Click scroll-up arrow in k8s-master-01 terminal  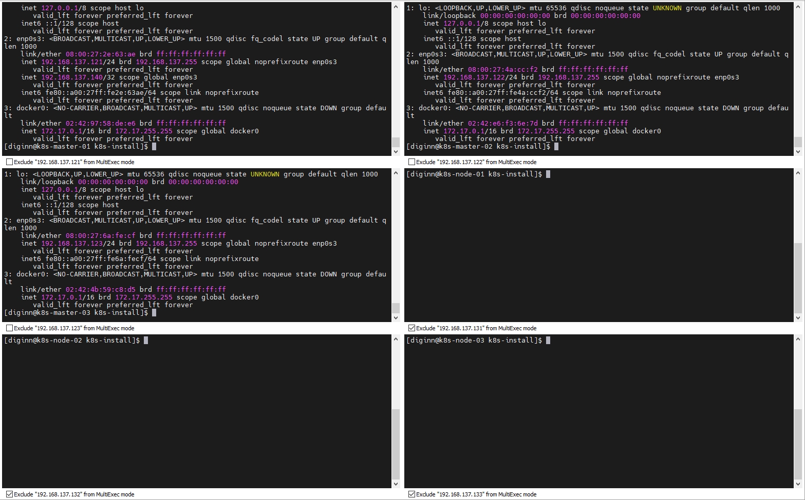click(396, 7)
